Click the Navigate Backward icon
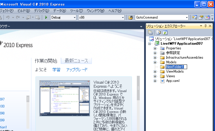This screenshot has height=131, width=215. click(28, 17)
